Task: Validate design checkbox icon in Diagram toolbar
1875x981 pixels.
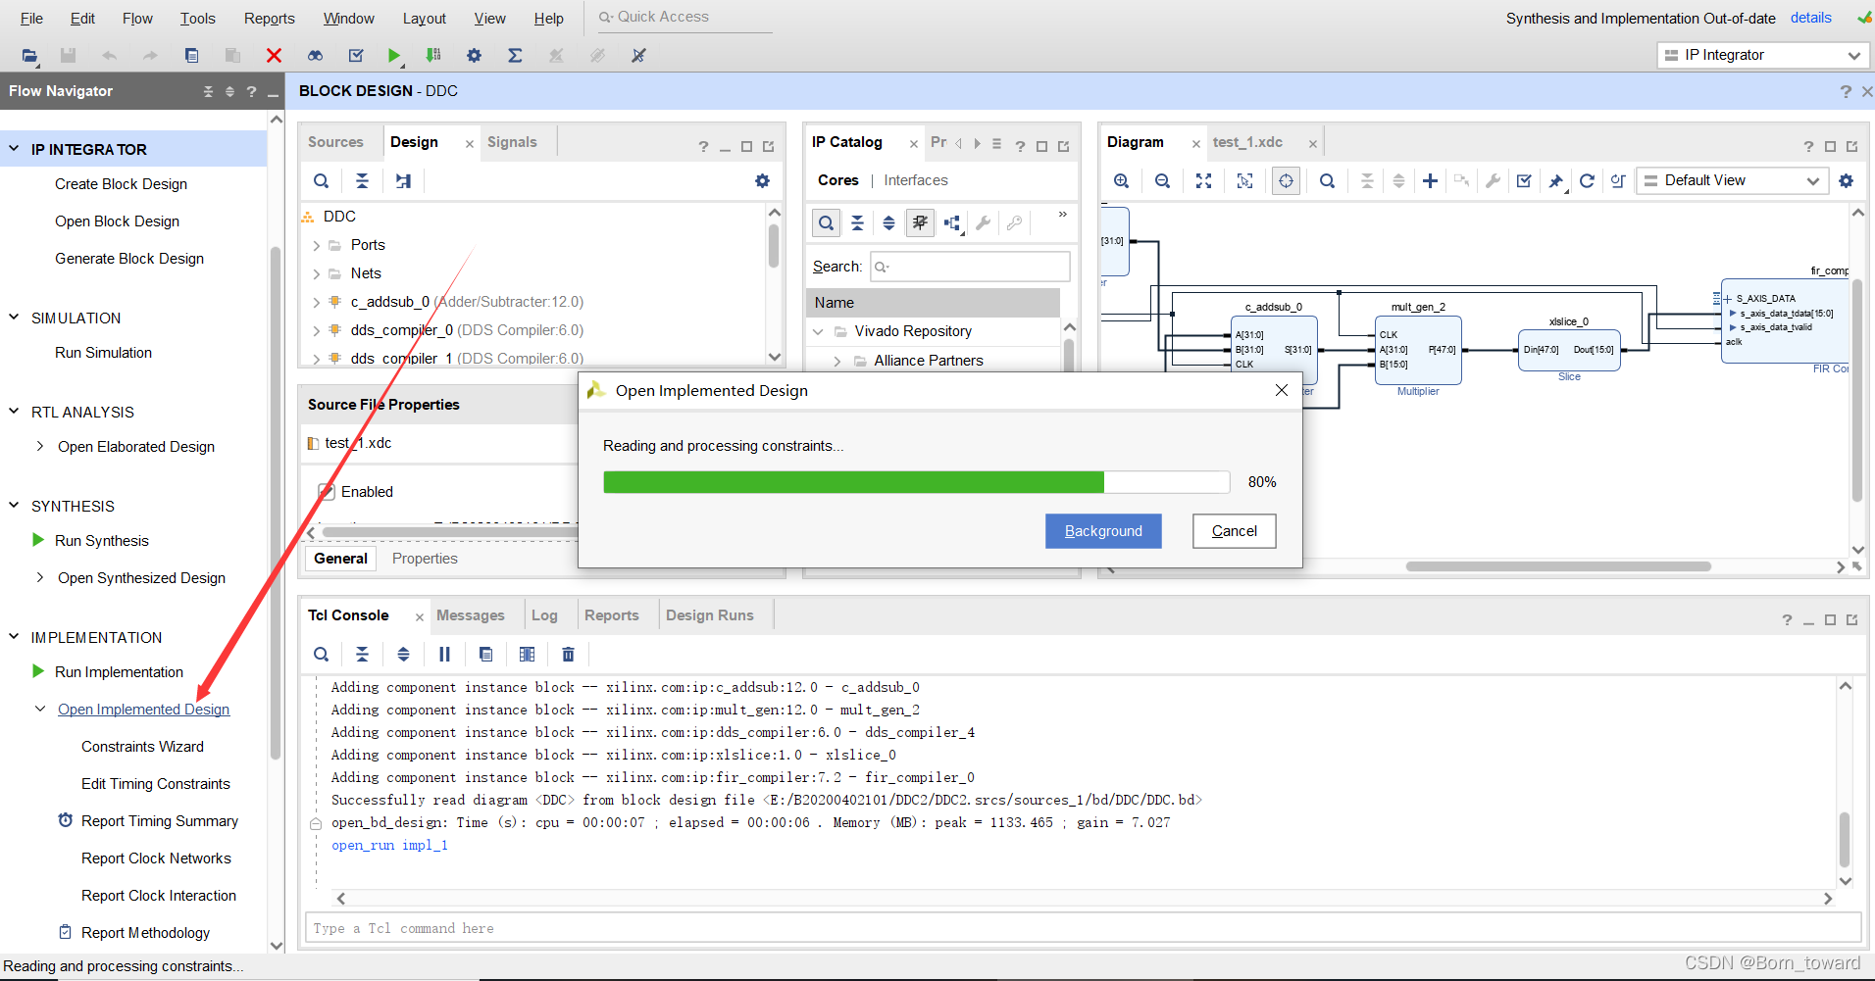Action: coord(1524,181)
